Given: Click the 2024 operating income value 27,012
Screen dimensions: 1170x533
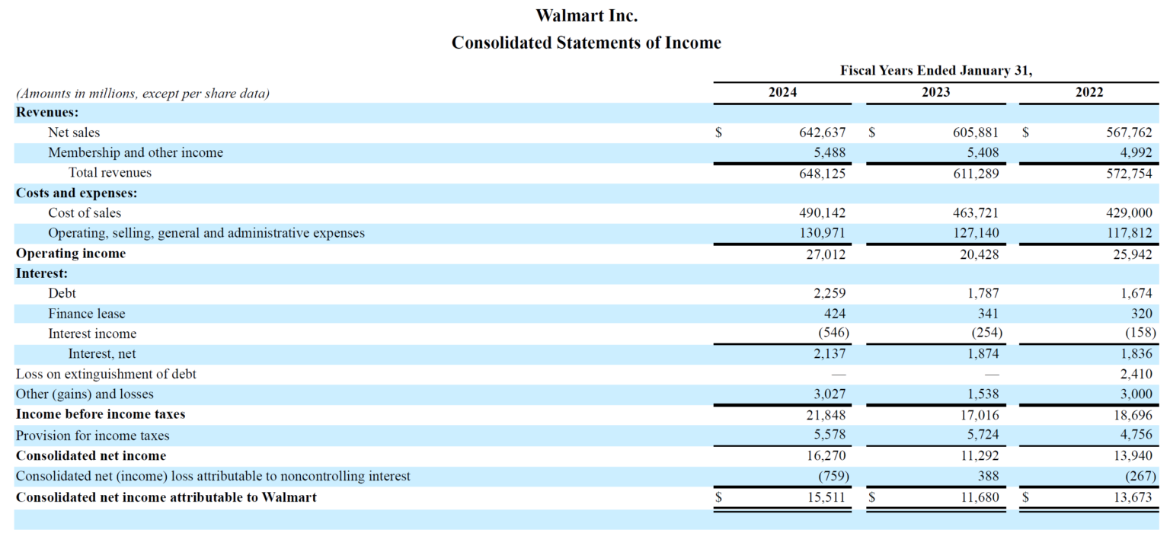Looking at the screenshot, I should tap(825, 254).
